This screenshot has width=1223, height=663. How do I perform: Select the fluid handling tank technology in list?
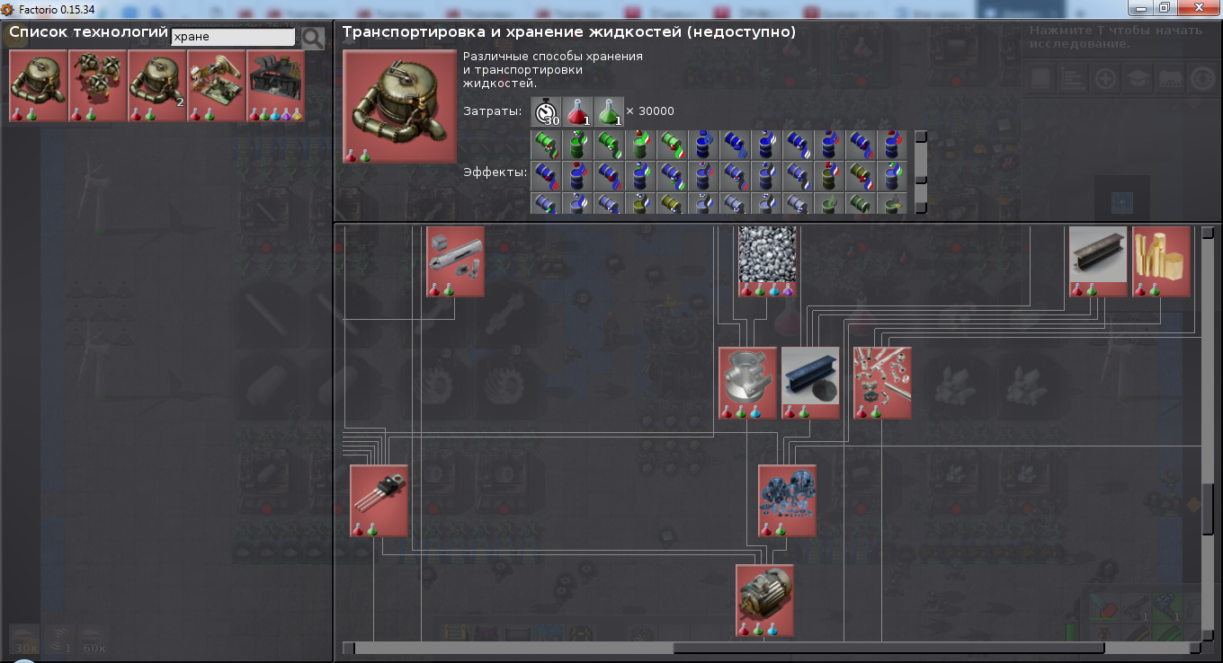[39, 85]
